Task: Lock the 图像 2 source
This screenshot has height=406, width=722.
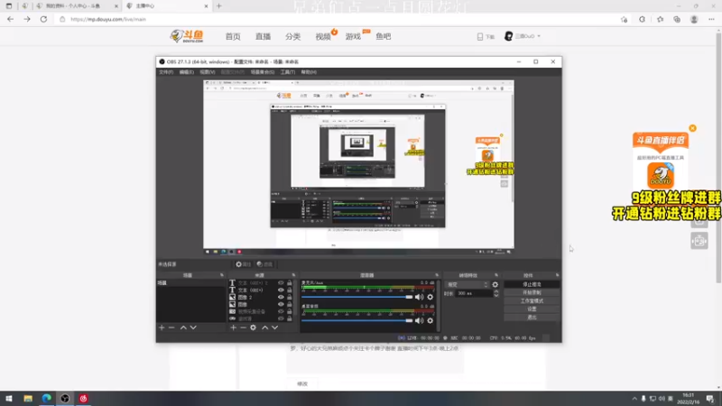Action: click(x=289, y=298)
